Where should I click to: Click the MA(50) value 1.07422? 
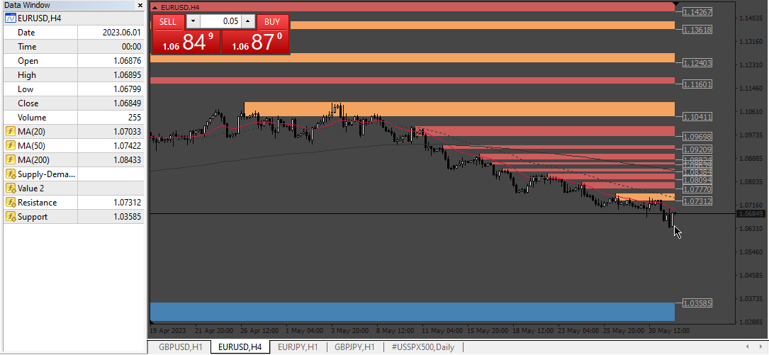click(x=127, y=146)
